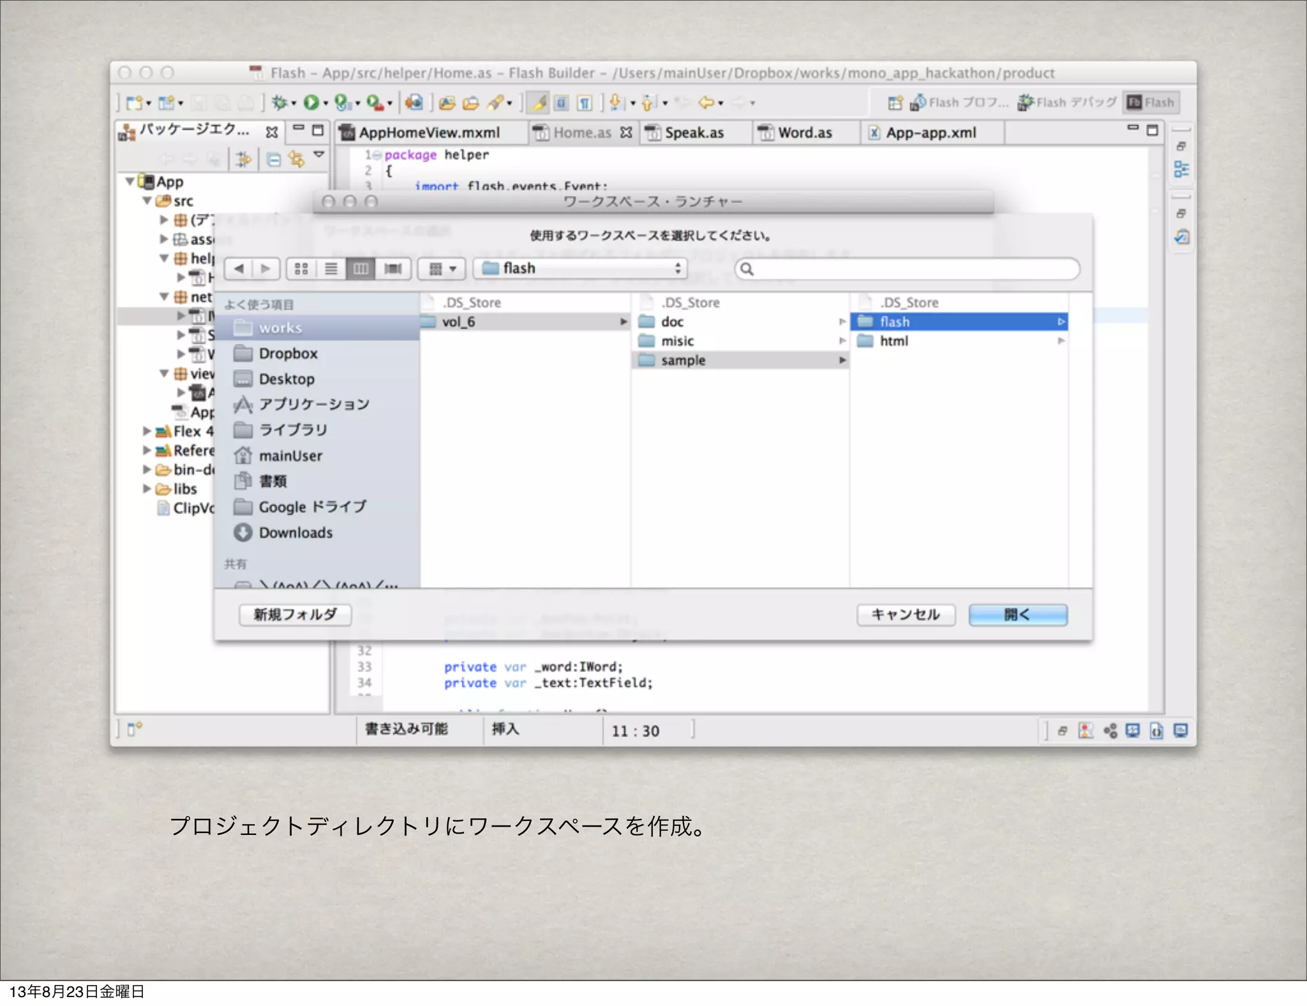The width and height of the screenshot is (1307, 1006).
Task: Toggle Block Selection mode icon
Action: point(561,103)
